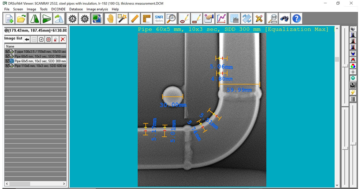Select the ruler measurement tool
360x189 pixels.
pos(134,18)
